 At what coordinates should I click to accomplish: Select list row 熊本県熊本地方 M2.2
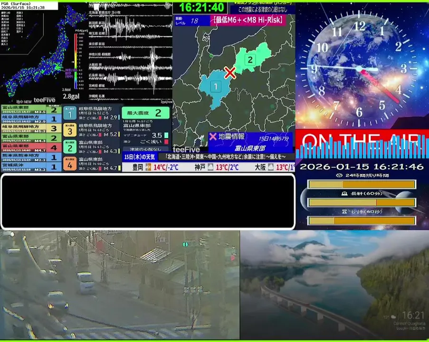coord(31,157)
